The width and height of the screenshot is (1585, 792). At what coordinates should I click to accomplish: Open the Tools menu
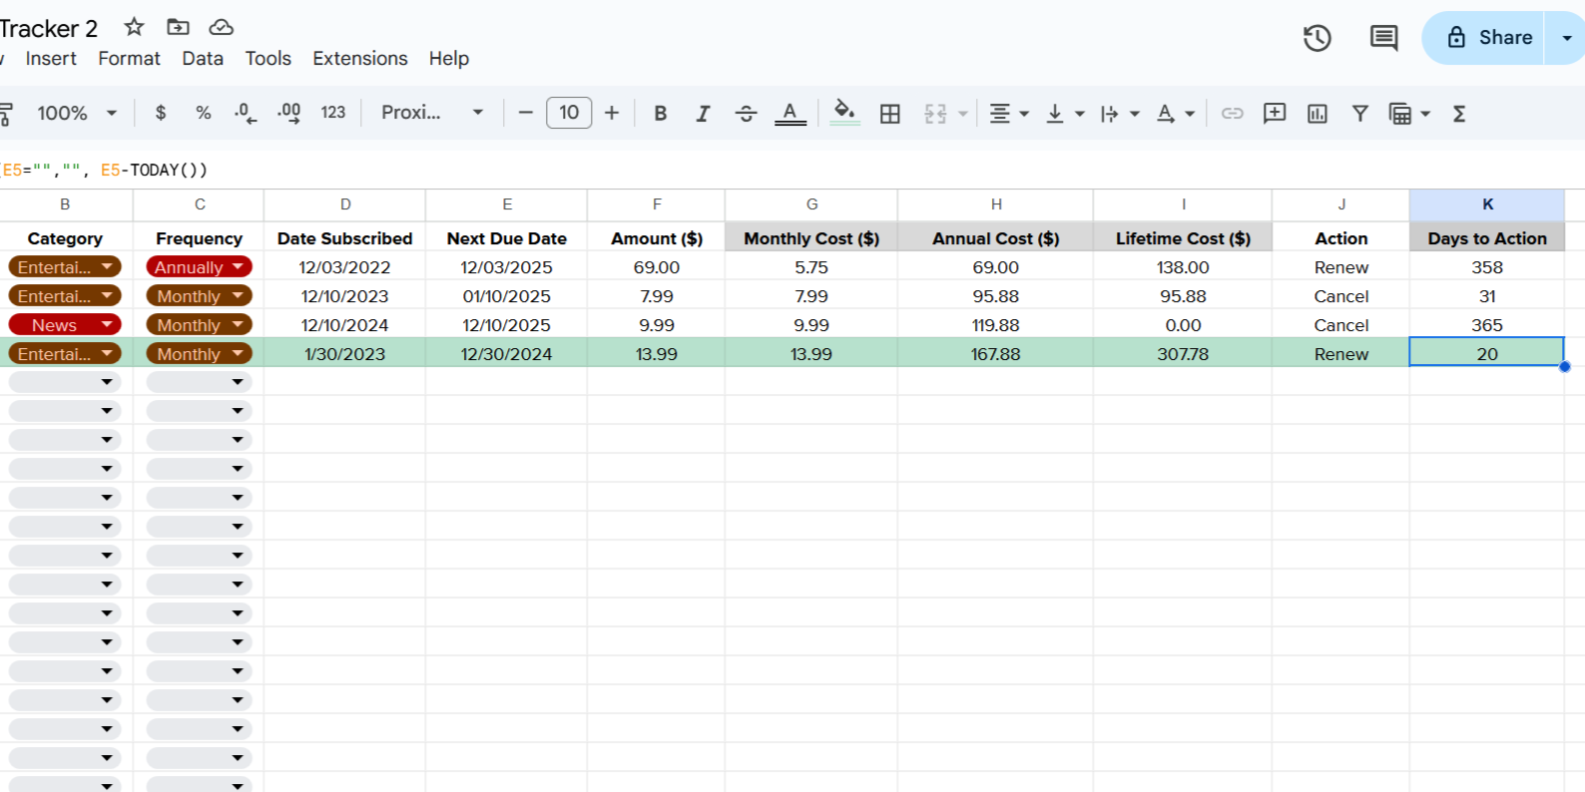[x=268, y=58]
